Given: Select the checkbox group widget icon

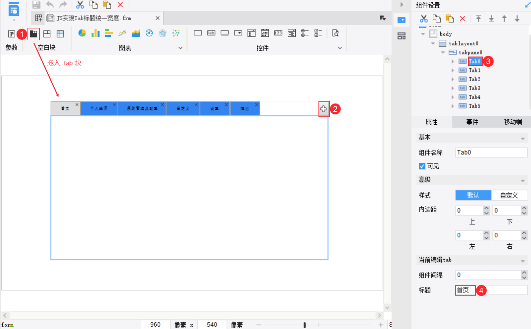Looking at the screenshot, I should pyautogui.click(x=318, y=33).
